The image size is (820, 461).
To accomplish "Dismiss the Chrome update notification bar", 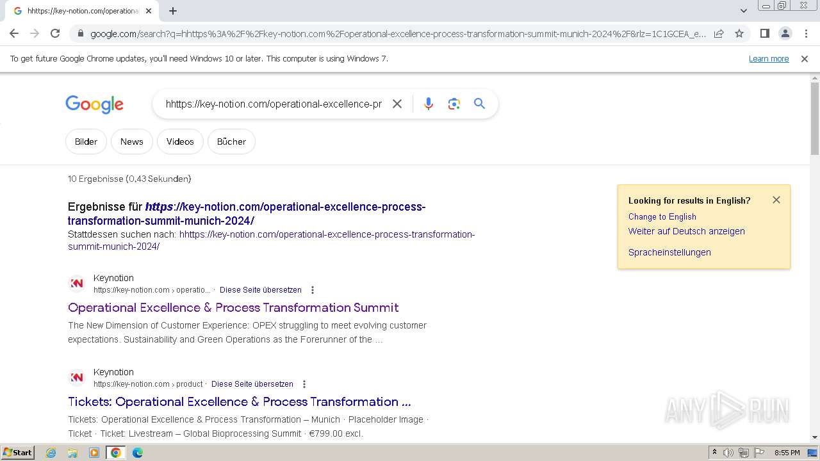I will (805, 59).
